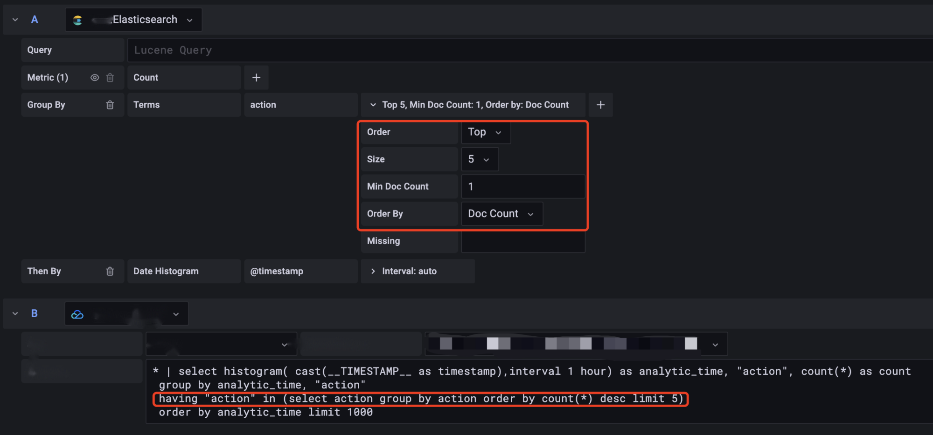Screen dimensions: 933x435
Task: Open the first blurred dropdown in query B
Action: [x=221, y=345]
